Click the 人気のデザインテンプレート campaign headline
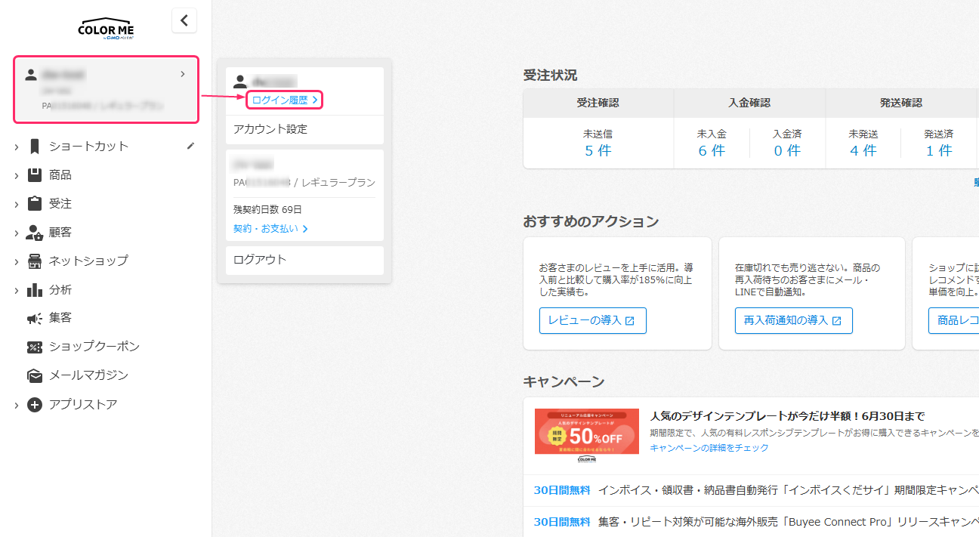The height and width of the screenshot is (537, 979). tap(787, 416)
